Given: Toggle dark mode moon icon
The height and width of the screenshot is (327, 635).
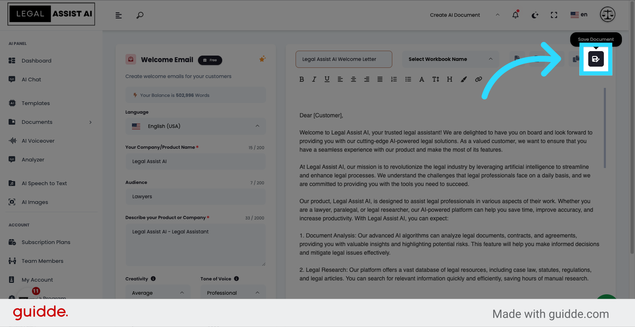Looking at the screenshot, I should coord(535,15).
